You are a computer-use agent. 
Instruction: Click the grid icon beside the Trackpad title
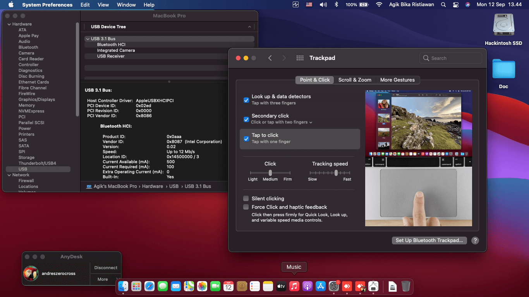[300, 58]
